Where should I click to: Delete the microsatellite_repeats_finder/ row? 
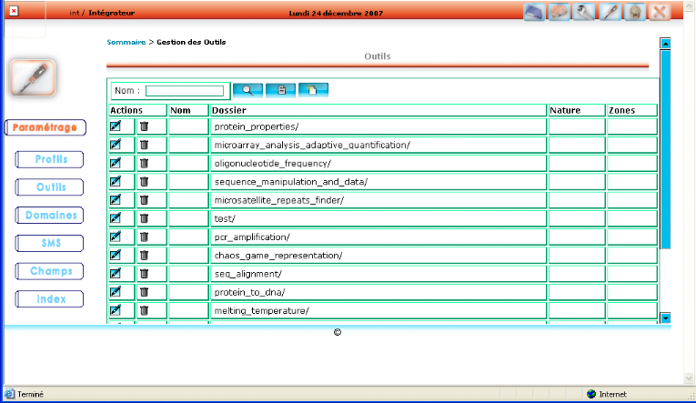click(144, 200)
